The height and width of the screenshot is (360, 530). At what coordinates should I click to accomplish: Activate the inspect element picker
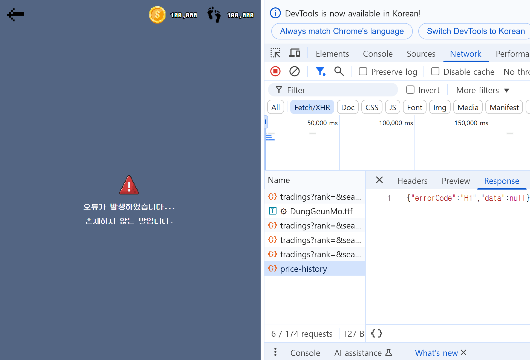(x=275, y=53)
